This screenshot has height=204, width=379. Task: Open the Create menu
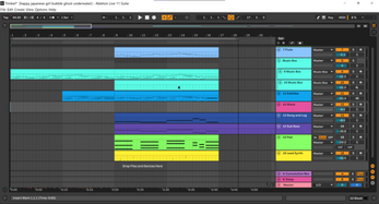pos(20,9)
